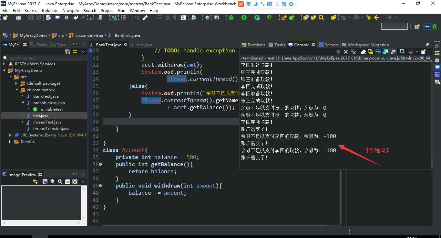441x238 pixels.
Task: Open explorer panel View Menu chevron
Action: (x=83, y=52)
